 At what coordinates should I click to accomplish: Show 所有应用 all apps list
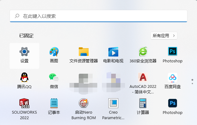pyautogui.click(x=164, y=36)
